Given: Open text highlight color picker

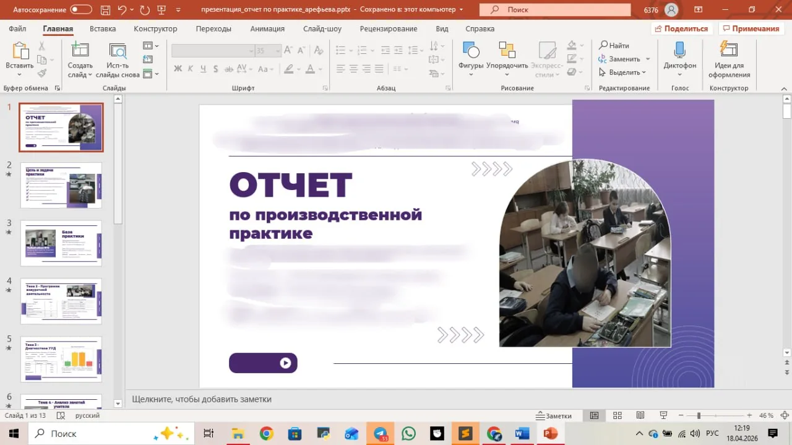Looking at the screenshot, I should click(288, 69).
